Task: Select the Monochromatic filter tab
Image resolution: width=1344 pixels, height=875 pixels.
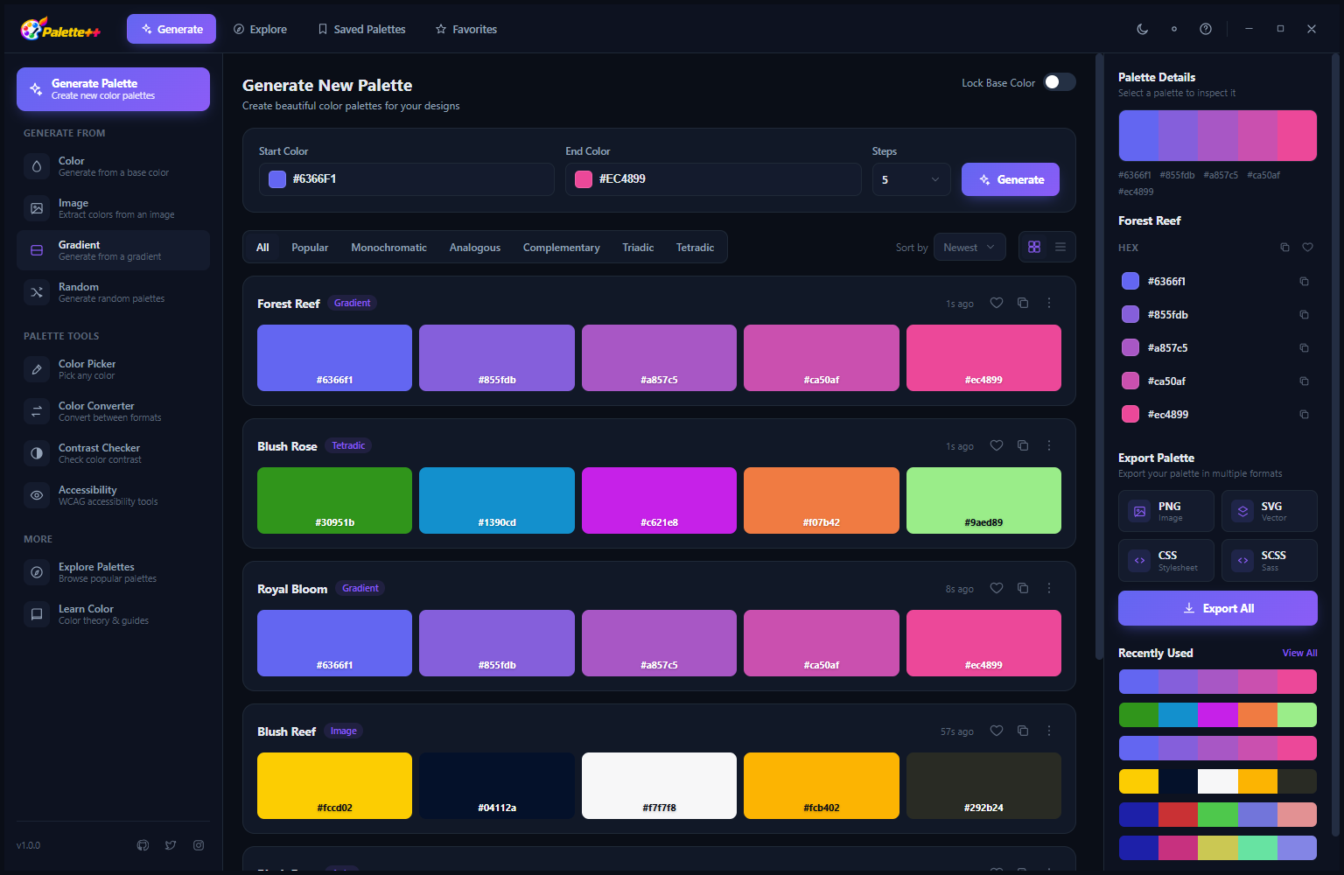Action: click(x=388, y=248)
